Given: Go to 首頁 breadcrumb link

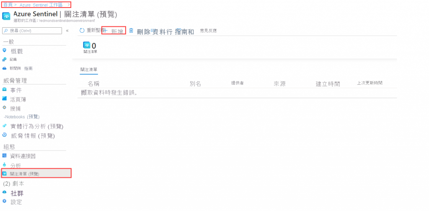Looking at the screenshot, I should (x=8, y=5).
